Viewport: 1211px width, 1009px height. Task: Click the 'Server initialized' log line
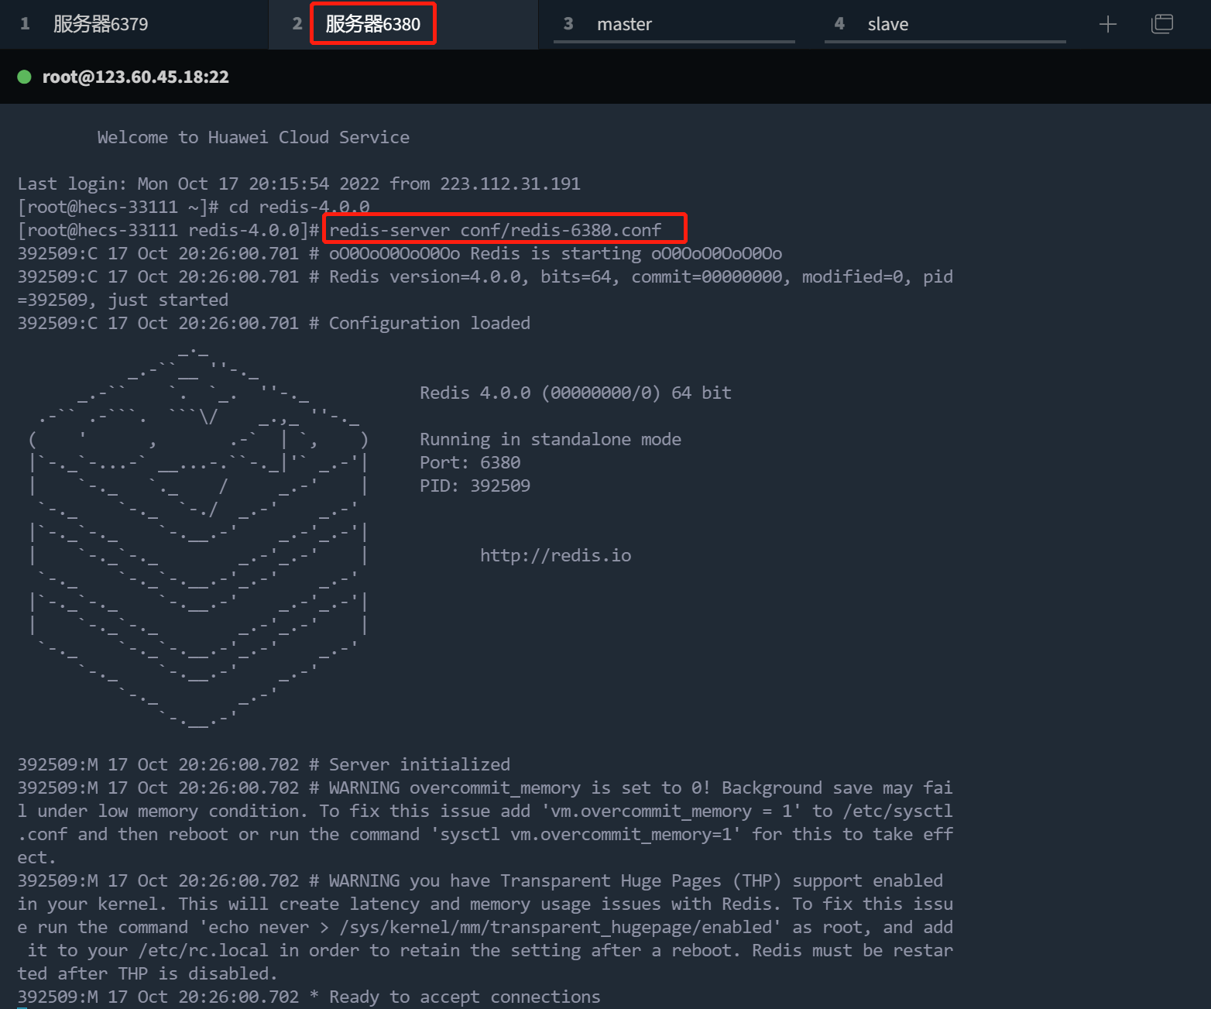pos(419,764)
